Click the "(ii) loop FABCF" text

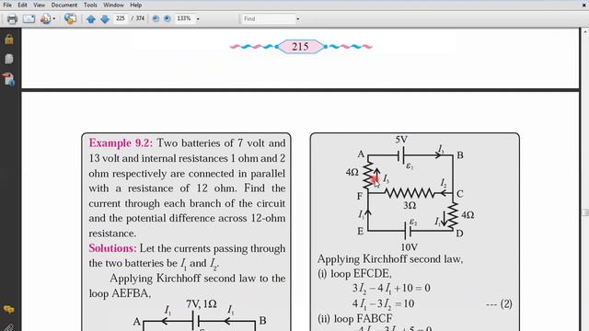tap(355, 319)
